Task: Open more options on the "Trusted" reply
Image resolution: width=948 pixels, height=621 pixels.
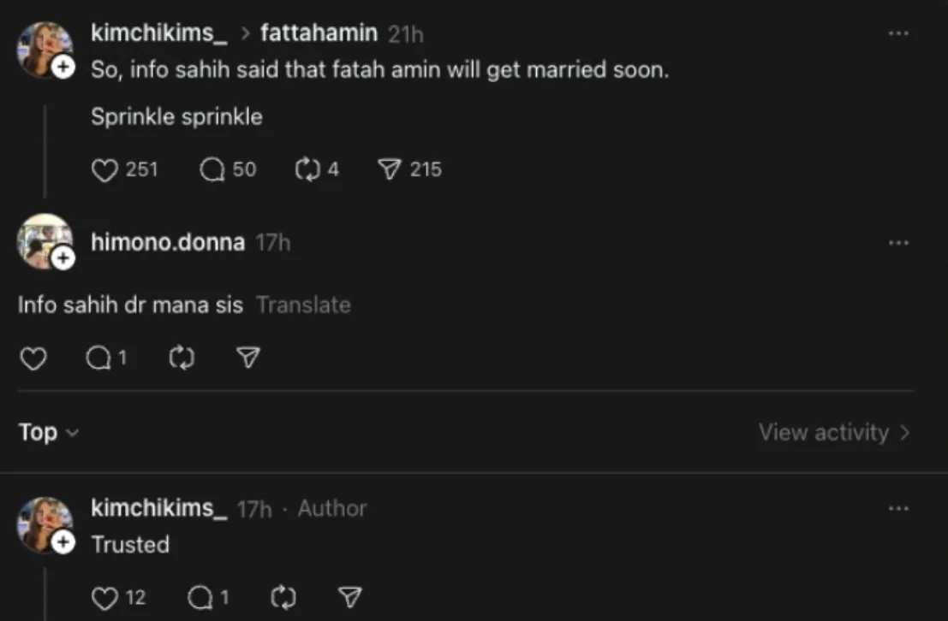Action: point(898,509)
